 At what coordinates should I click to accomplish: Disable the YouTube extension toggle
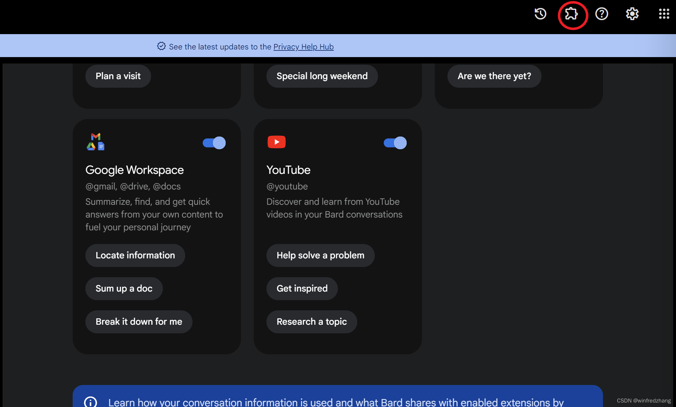[395, 143]
